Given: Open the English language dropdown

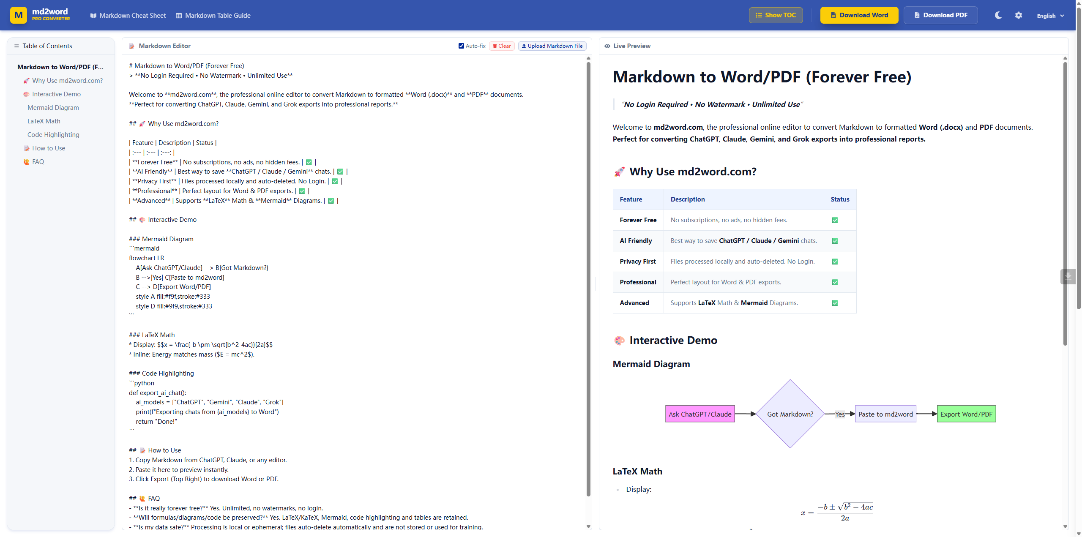Looking at the screenshot, I should (x=1051, y=15).
